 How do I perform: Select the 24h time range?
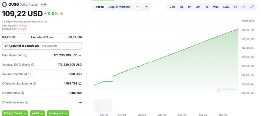172,7
